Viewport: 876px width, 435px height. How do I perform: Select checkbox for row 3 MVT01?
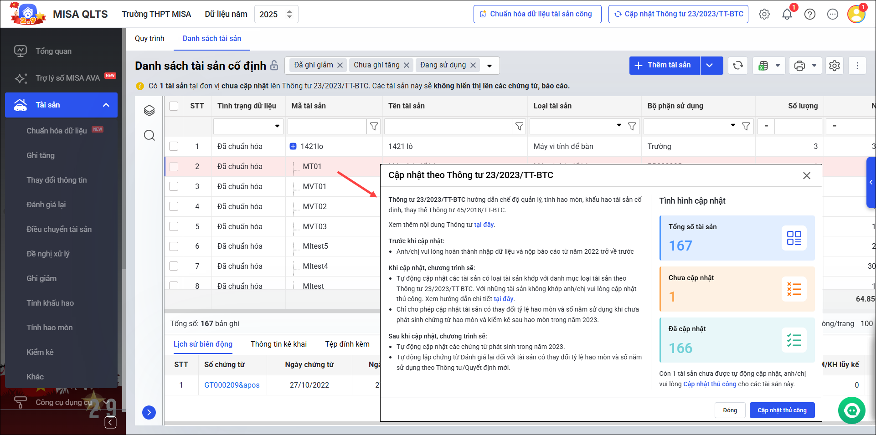click(174, 186)
